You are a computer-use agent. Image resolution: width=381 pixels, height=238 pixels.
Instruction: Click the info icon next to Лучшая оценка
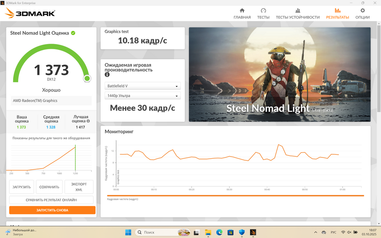[x=88, y=121]
